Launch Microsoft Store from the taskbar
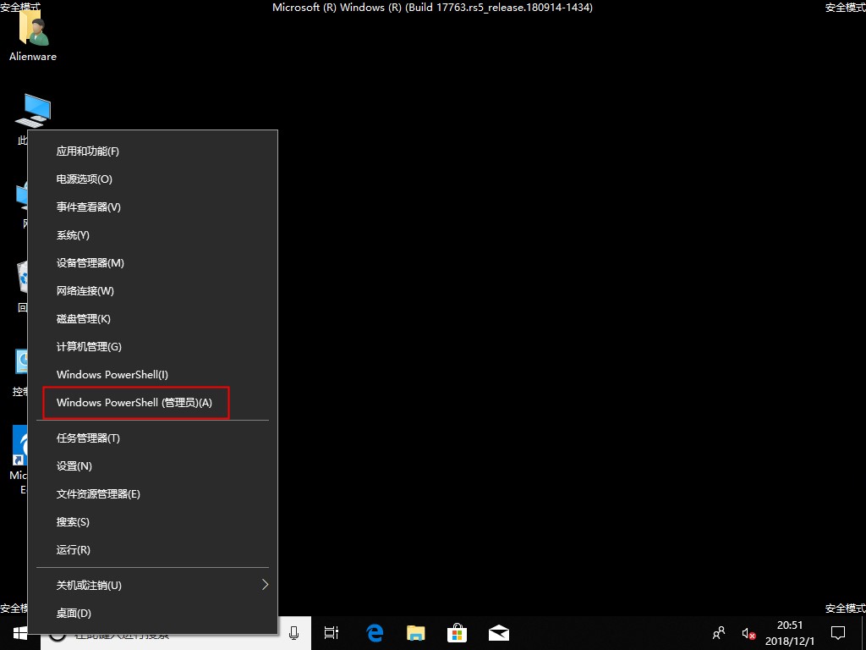The width and height of the screenshot is (866, 650). click(457, 632)
